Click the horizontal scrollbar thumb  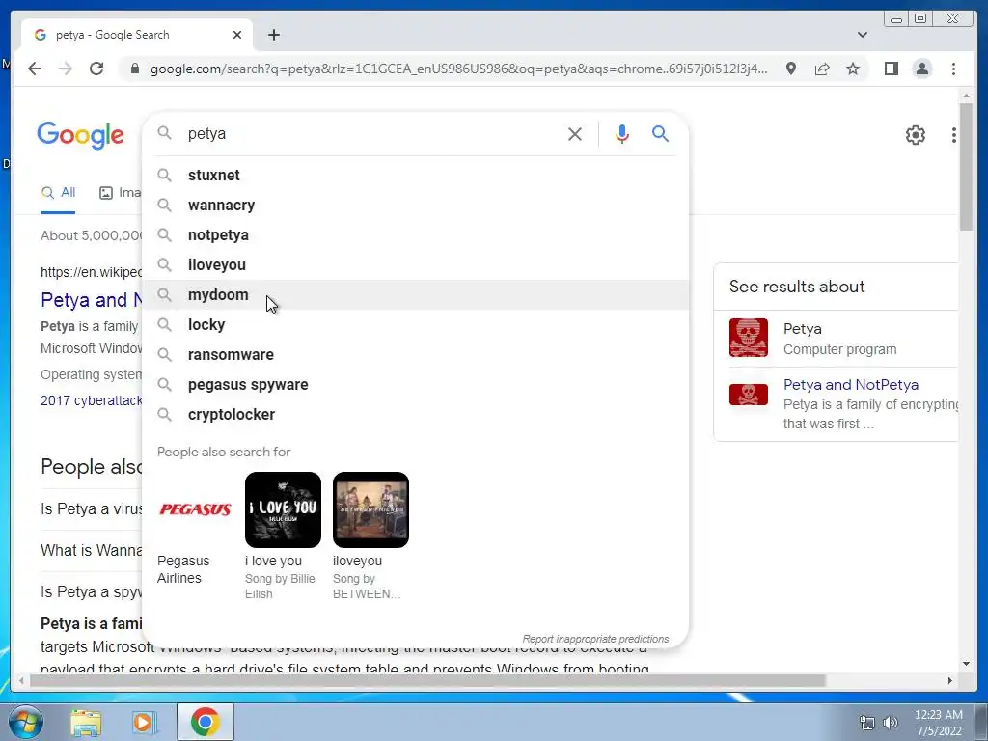pos(427,680)
